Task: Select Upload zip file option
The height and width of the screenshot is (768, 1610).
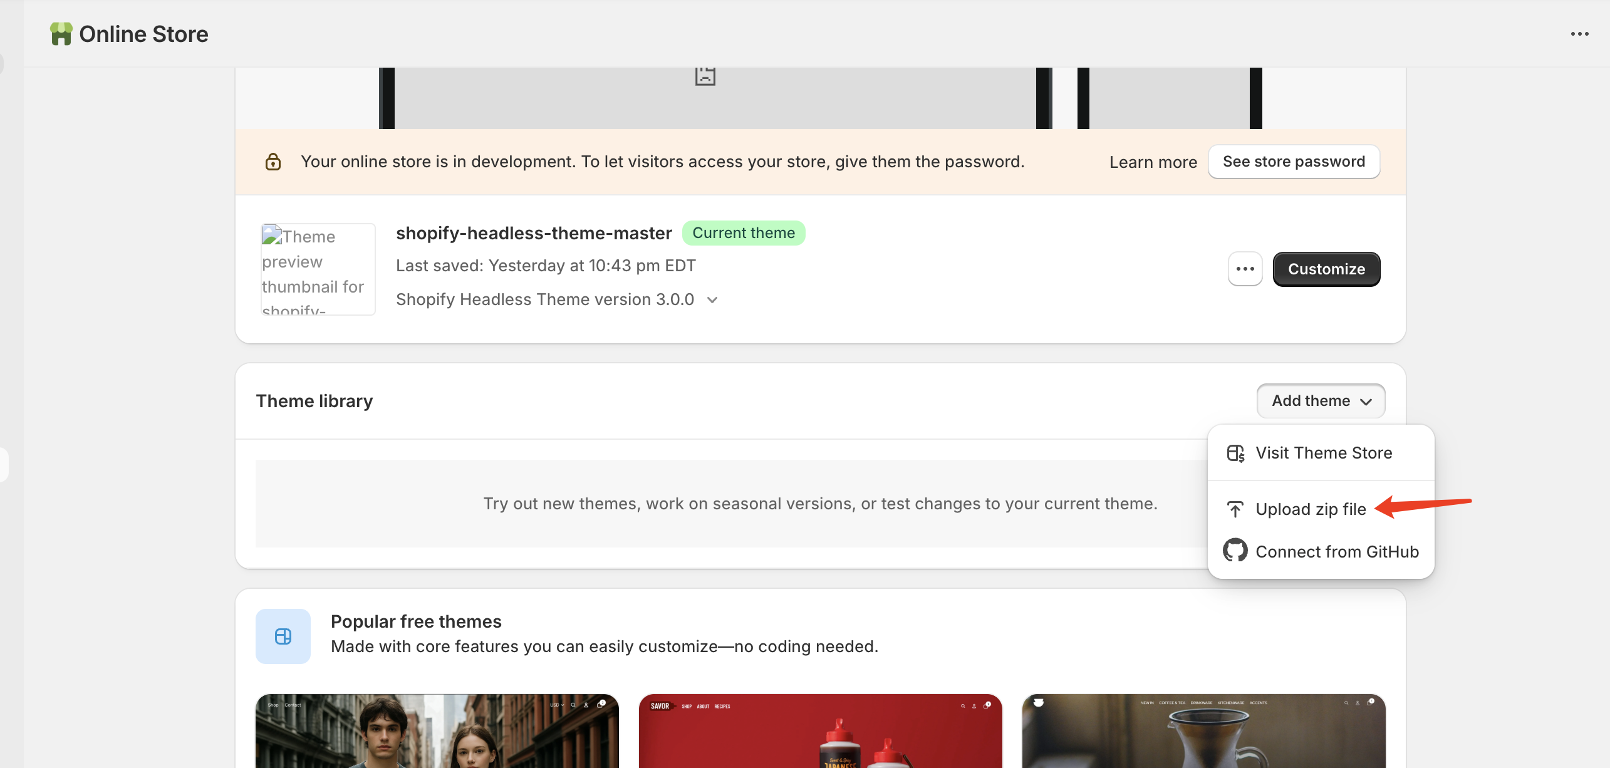Action: 1321,509
